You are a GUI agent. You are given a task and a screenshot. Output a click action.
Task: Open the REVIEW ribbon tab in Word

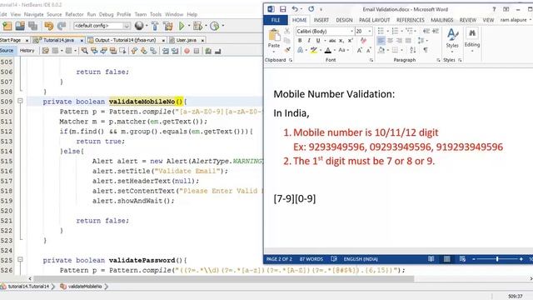coord(468,20)
